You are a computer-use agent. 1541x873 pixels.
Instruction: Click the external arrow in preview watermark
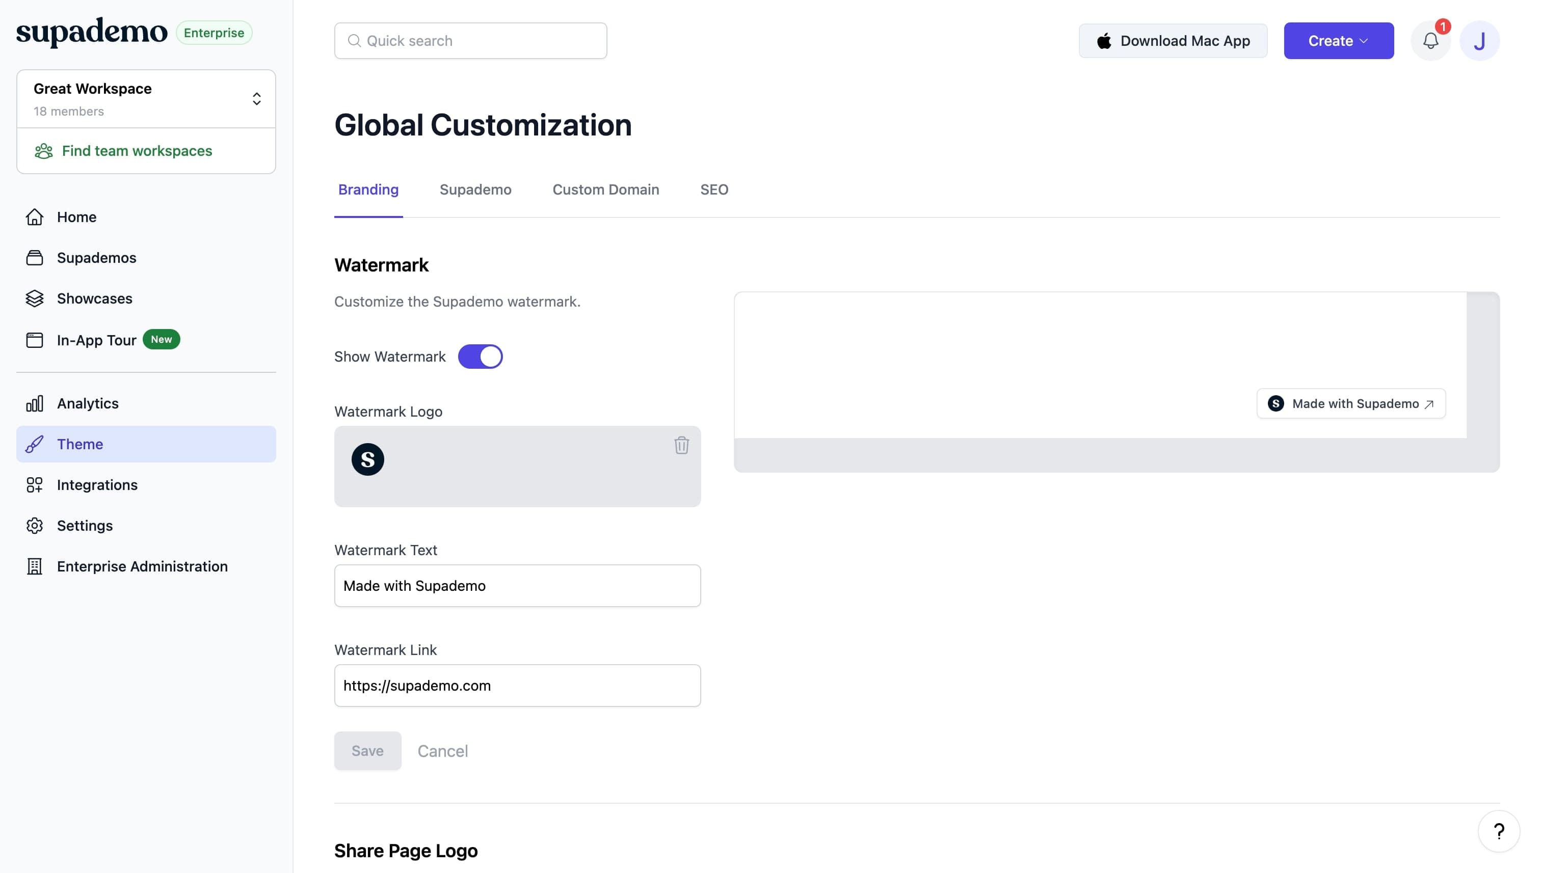tap(1429, 404)
